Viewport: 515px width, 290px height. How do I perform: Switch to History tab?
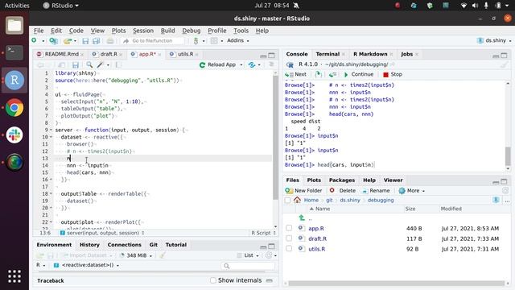[x=89, y=245]
